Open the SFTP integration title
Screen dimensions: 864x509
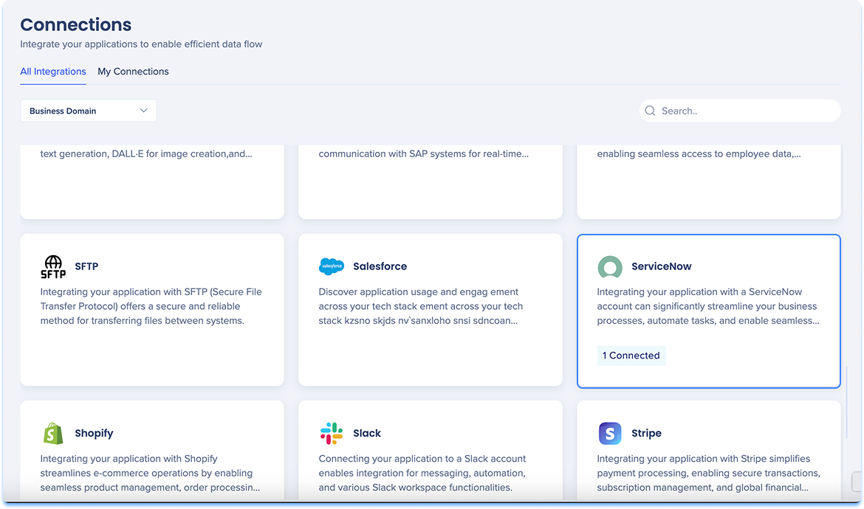click(x=86, y=266)
